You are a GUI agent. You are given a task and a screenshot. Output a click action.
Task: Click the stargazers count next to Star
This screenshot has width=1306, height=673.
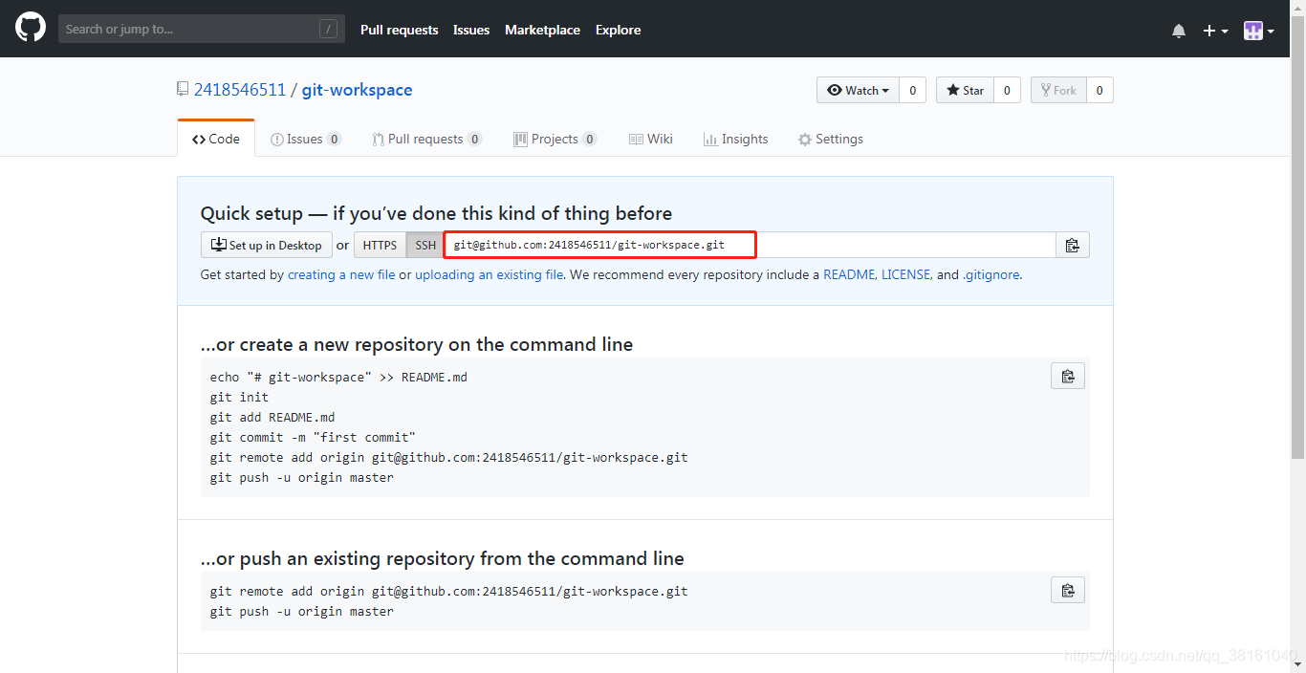point(1007,90)
